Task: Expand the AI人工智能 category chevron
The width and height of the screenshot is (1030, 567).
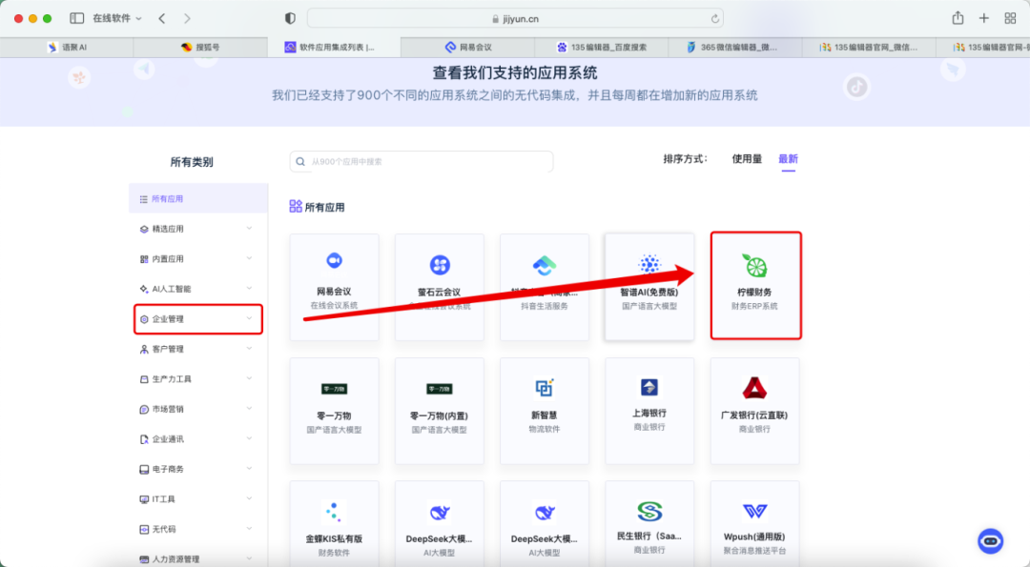Action: click(249, 288)
